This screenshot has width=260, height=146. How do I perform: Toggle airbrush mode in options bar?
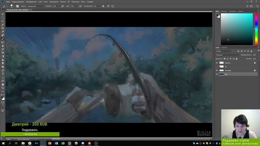click(x=80, y=6)
